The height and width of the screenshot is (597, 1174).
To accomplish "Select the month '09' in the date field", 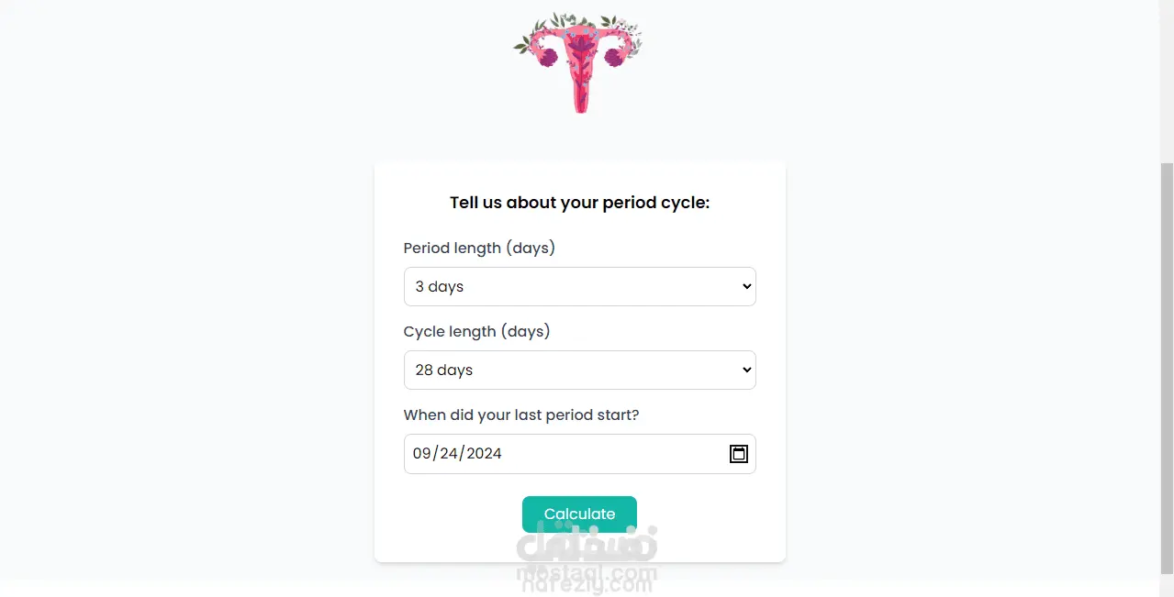I will pyautogui.click(x=422, y=454).
